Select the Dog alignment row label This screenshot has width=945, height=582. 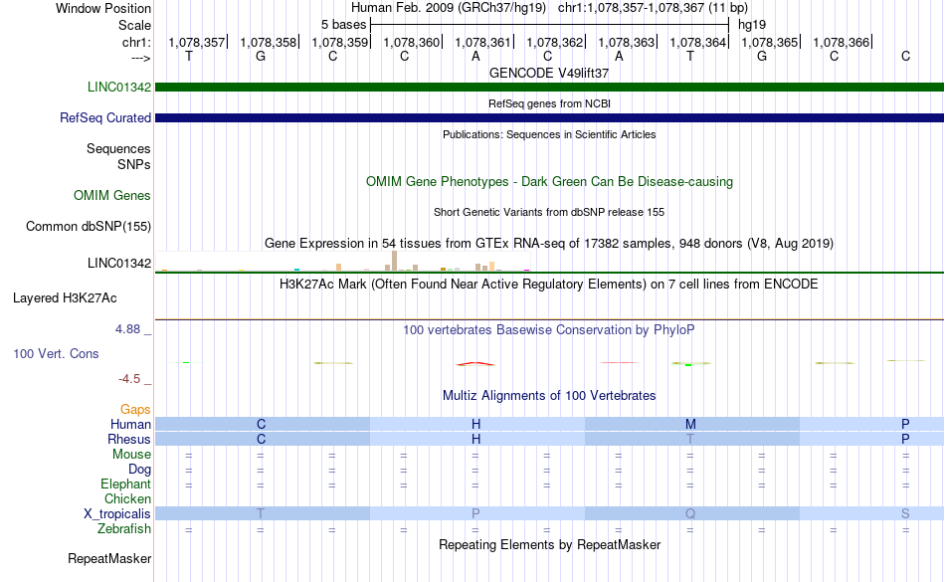point(140,469)
